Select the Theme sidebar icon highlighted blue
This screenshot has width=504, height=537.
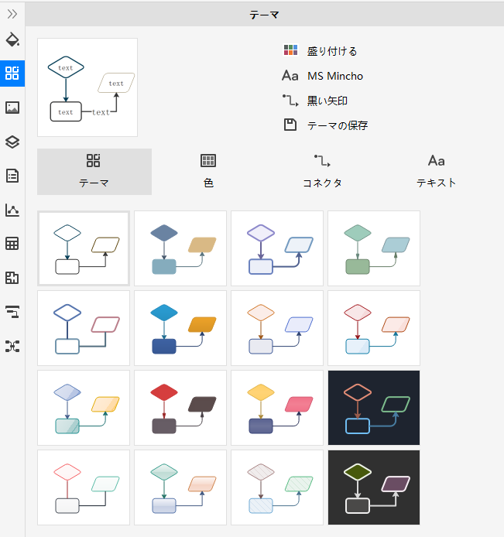12,74
